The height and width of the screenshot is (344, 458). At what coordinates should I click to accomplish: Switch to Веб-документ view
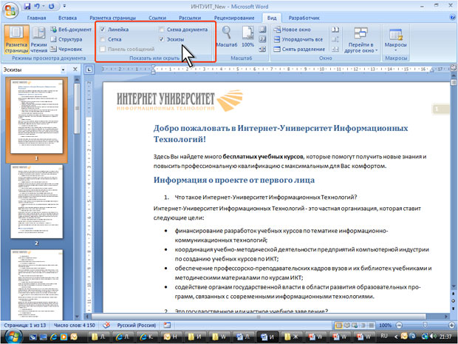[70, 30]
